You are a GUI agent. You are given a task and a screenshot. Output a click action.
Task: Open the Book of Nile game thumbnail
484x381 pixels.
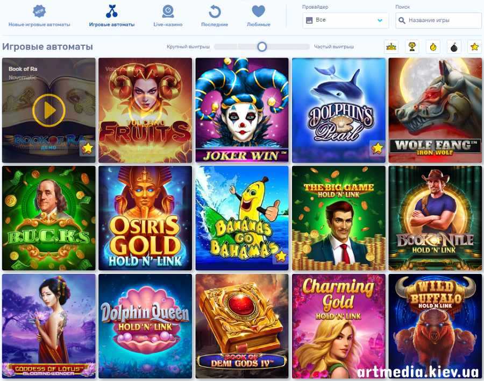(x=435, y=218)
